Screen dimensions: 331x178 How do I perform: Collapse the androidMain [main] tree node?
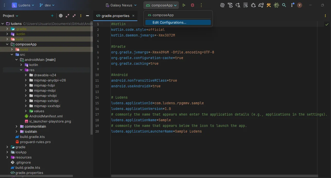[16, 60]
